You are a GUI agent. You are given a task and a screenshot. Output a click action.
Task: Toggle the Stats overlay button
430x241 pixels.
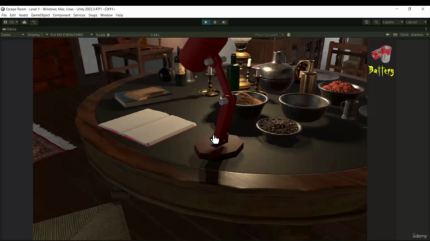pos(404,35)
